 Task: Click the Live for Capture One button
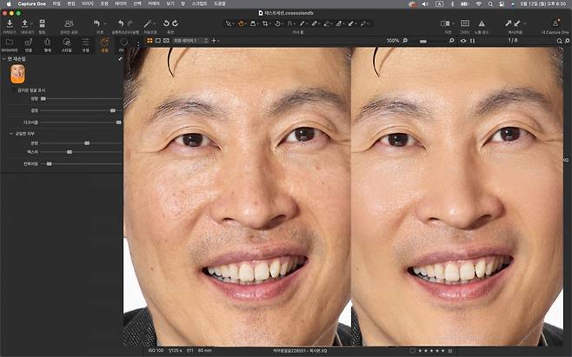pos(555,23)
